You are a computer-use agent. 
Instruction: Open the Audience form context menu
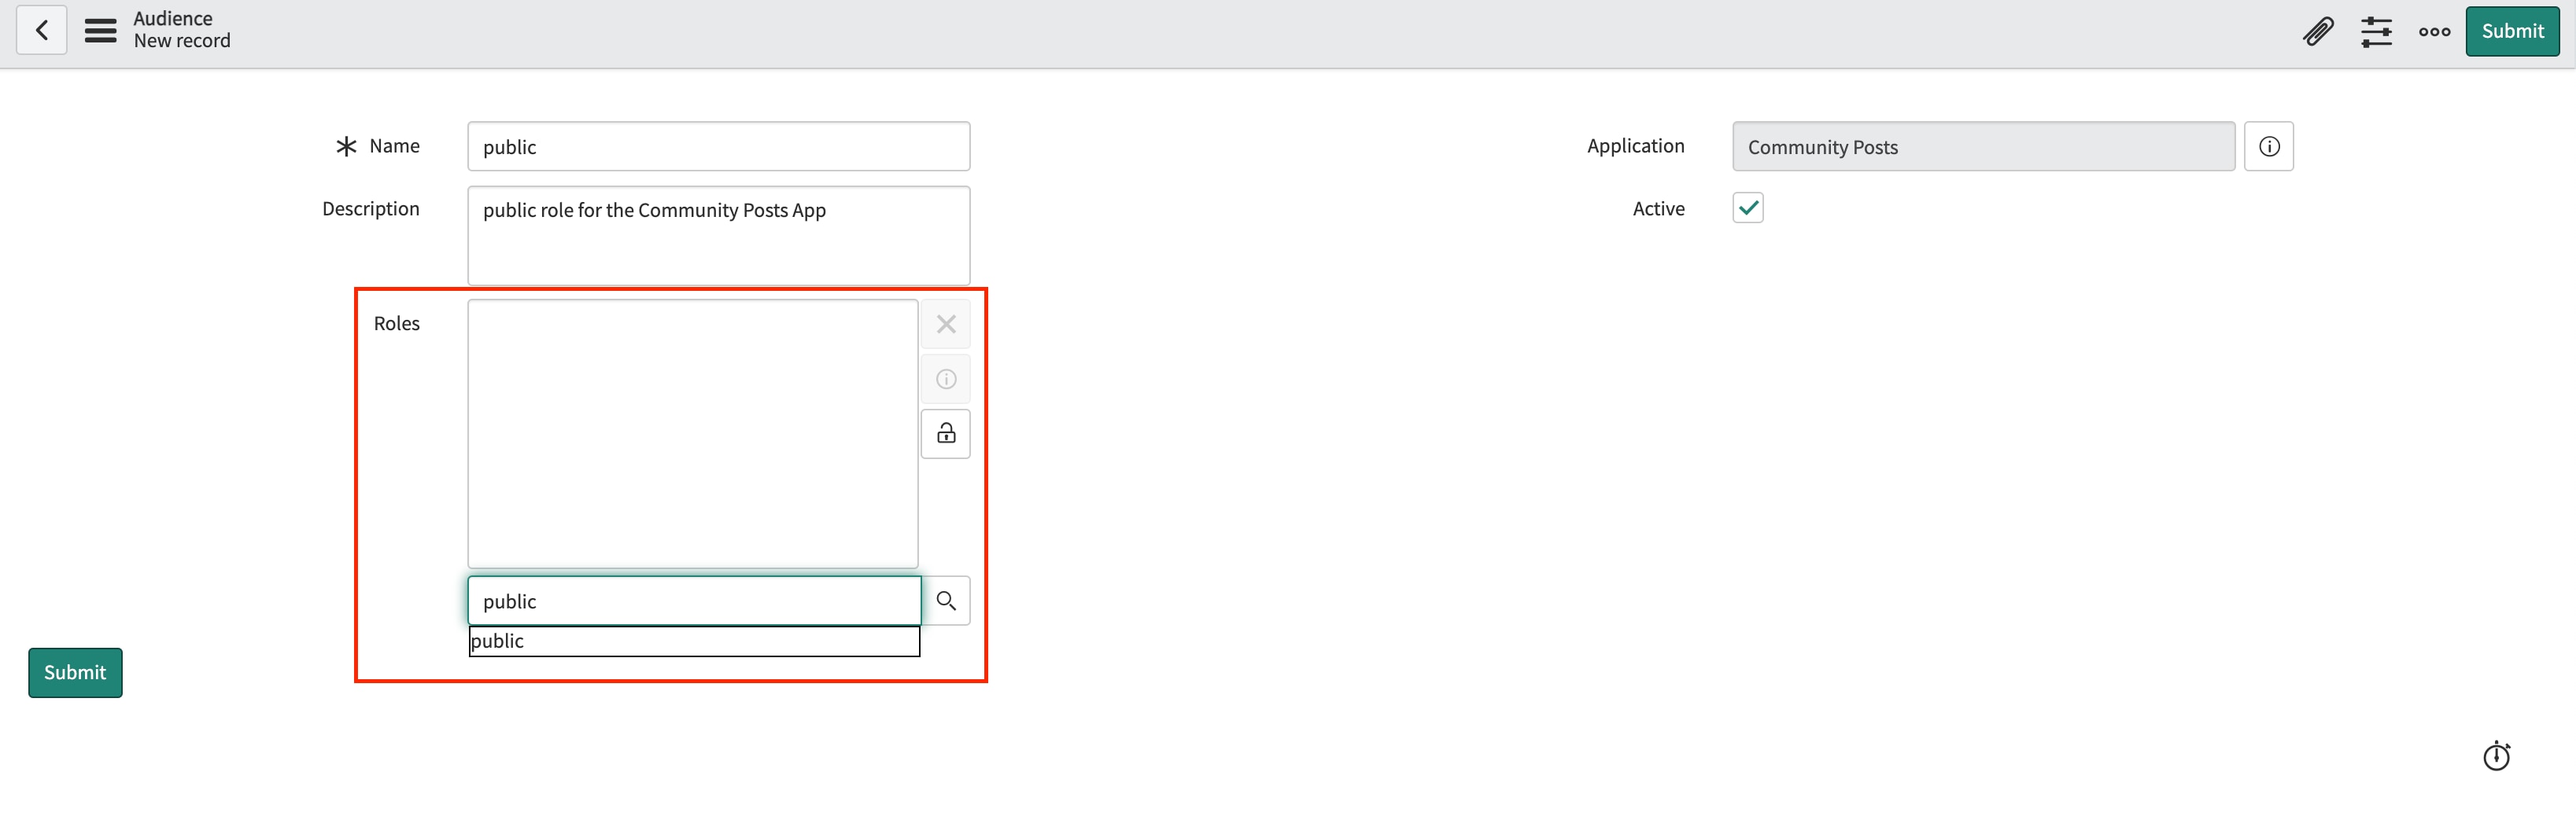coord(100,30)
